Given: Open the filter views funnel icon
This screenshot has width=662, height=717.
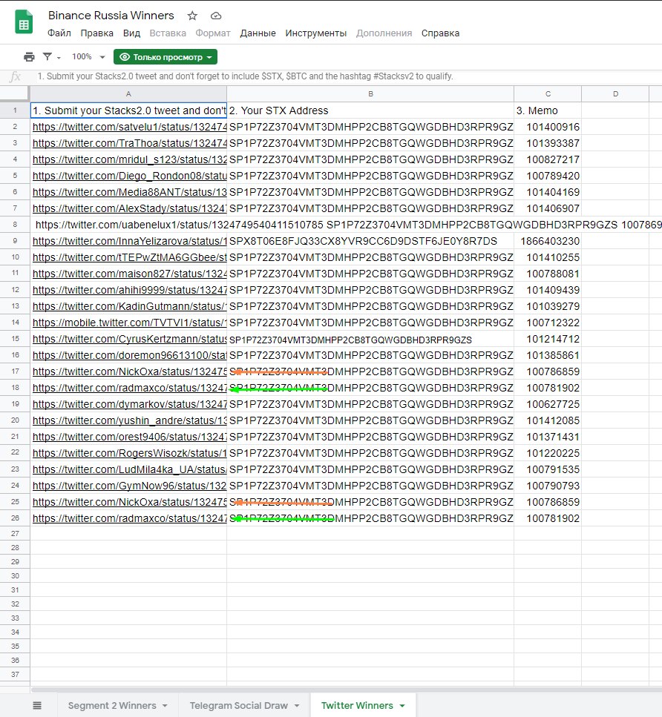Looking at the screenshot, I should 47,56.
